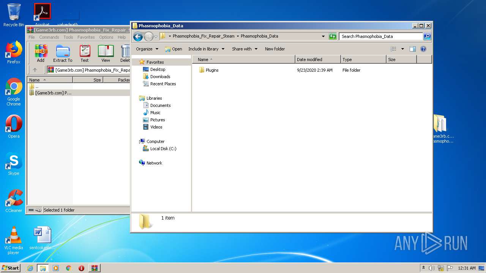The image size is (486, 273).
Task: Open the change view options arrow
Action: click(402, 49)
